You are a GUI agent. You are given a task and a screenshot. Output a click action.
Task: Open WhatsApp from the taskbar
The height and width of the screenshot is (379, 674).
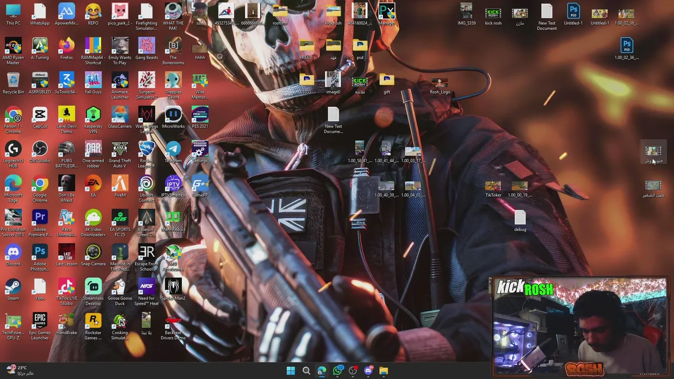[x=338, y=371]
